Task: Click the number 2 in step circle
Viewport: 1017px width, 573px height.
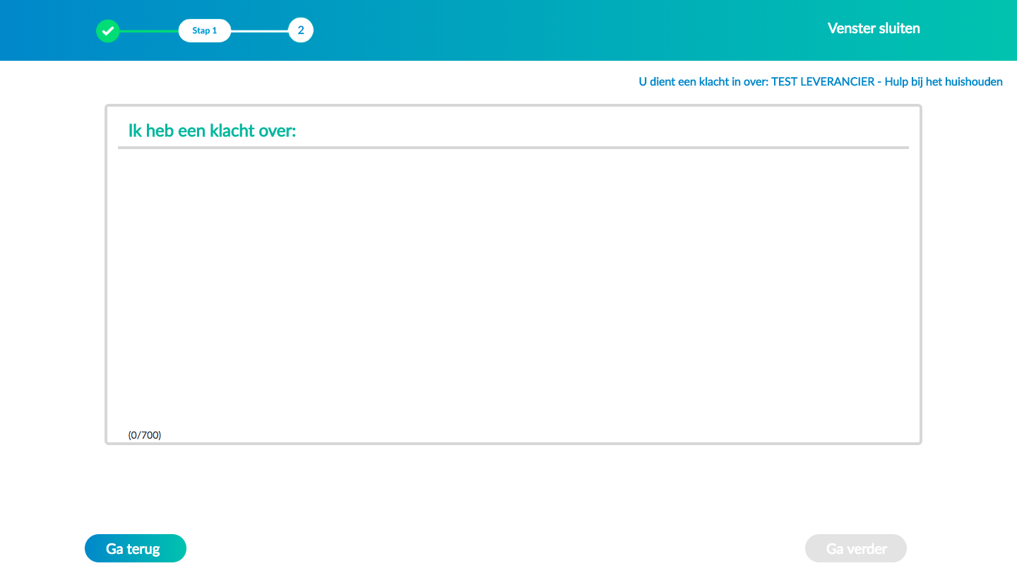Action: point(301,30)
